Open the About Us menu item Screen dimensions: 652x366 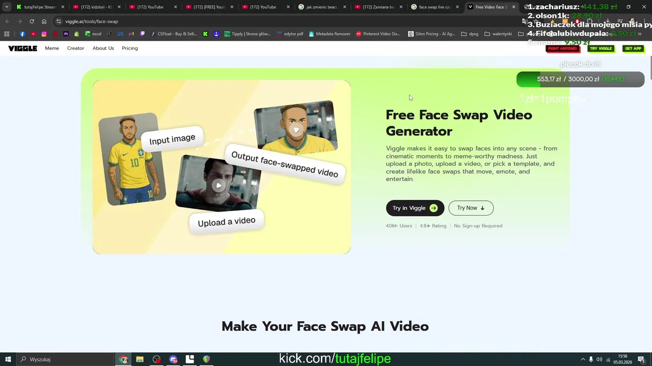pos(103,48)
